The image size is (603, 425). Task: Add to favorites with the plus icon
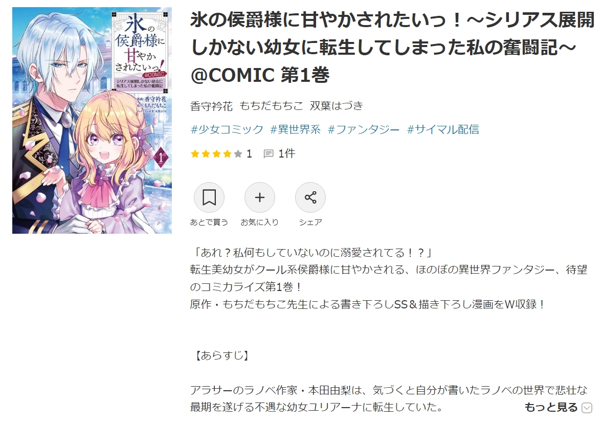tap(260, 197)
